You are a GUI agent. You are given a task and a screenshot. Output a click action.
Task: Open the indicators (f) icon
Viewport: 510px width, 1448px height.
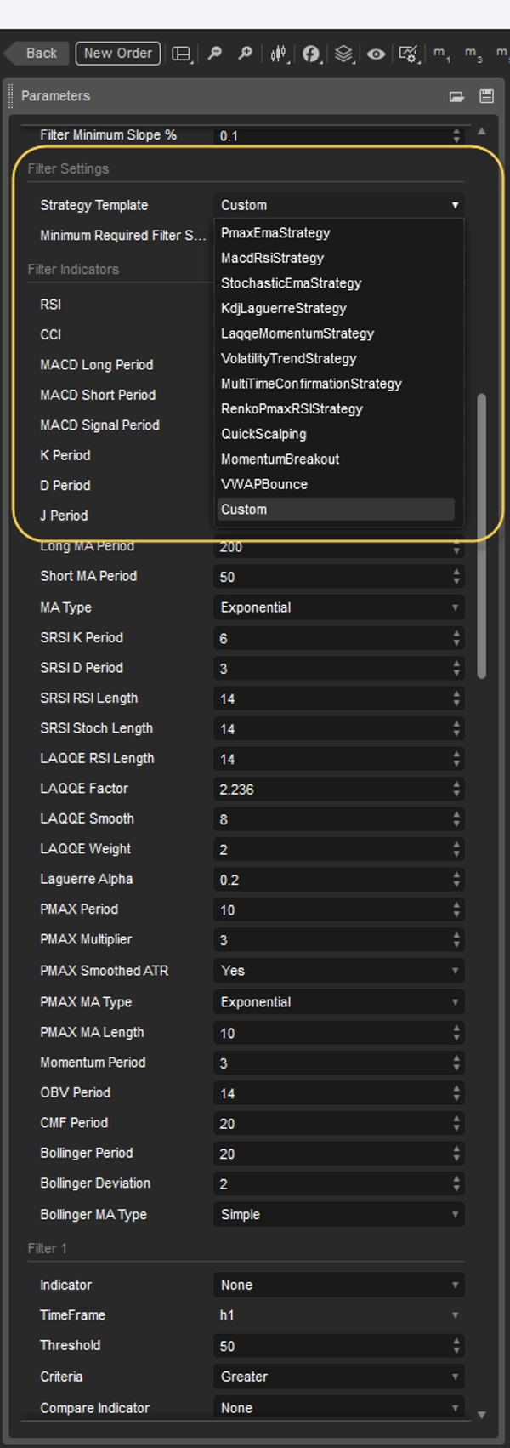point(309,53)
